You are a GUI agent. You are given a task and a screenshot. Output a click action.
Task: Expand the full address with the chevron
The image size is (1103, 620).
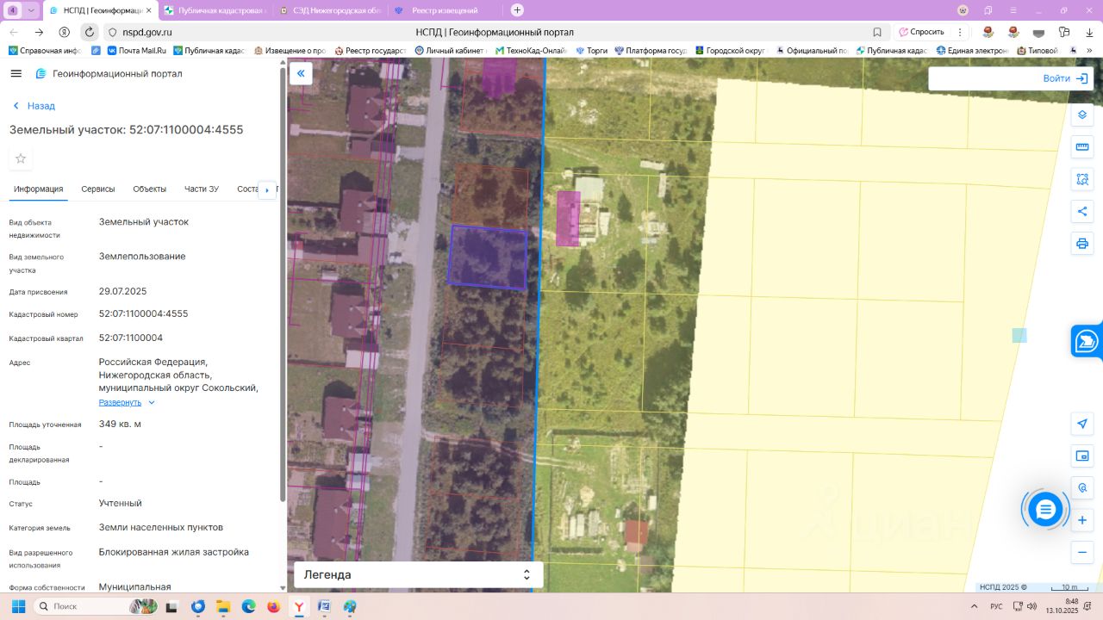pyautogui.click(x=152, y=402)
